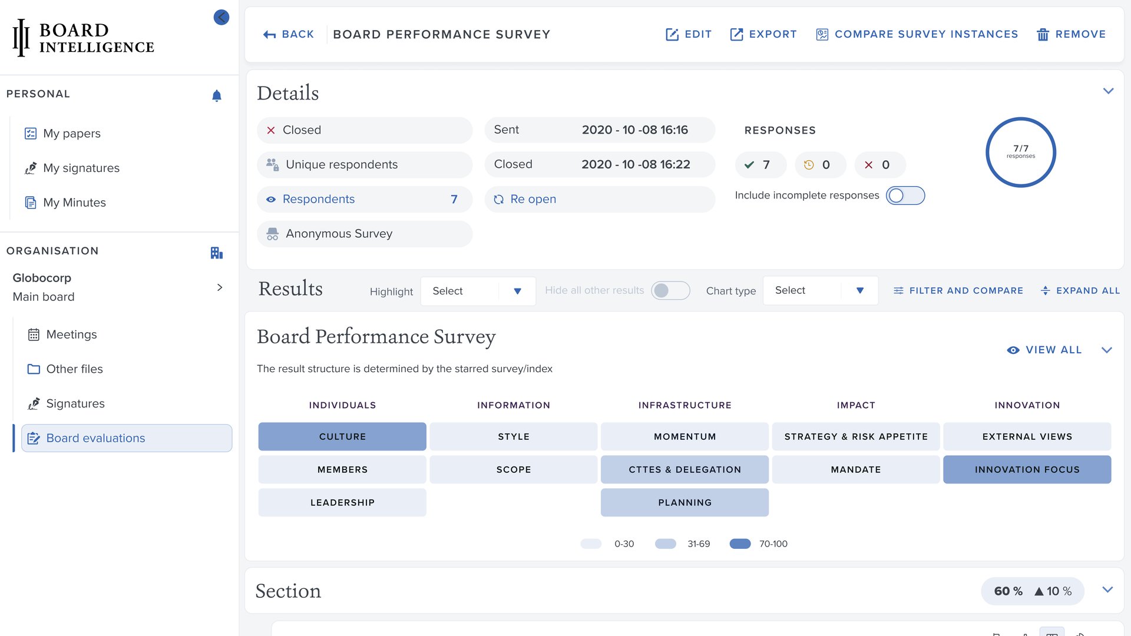Open Meetings in the organisation menu
The width and height of the screenshot is (1131, 636).
coord(71,334)
